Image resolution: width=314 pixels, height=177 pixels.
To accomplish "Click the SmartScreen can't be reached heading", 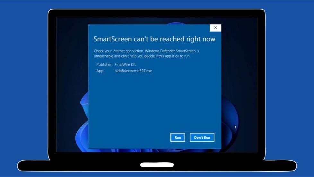I will (154, 39).
